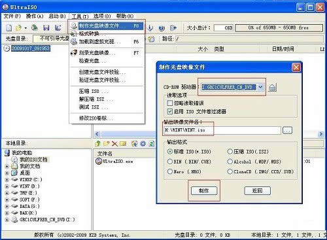The image size is (327, 240).
Task: Click the blue down-arrow toolbar icon
Action: point(150,28)
